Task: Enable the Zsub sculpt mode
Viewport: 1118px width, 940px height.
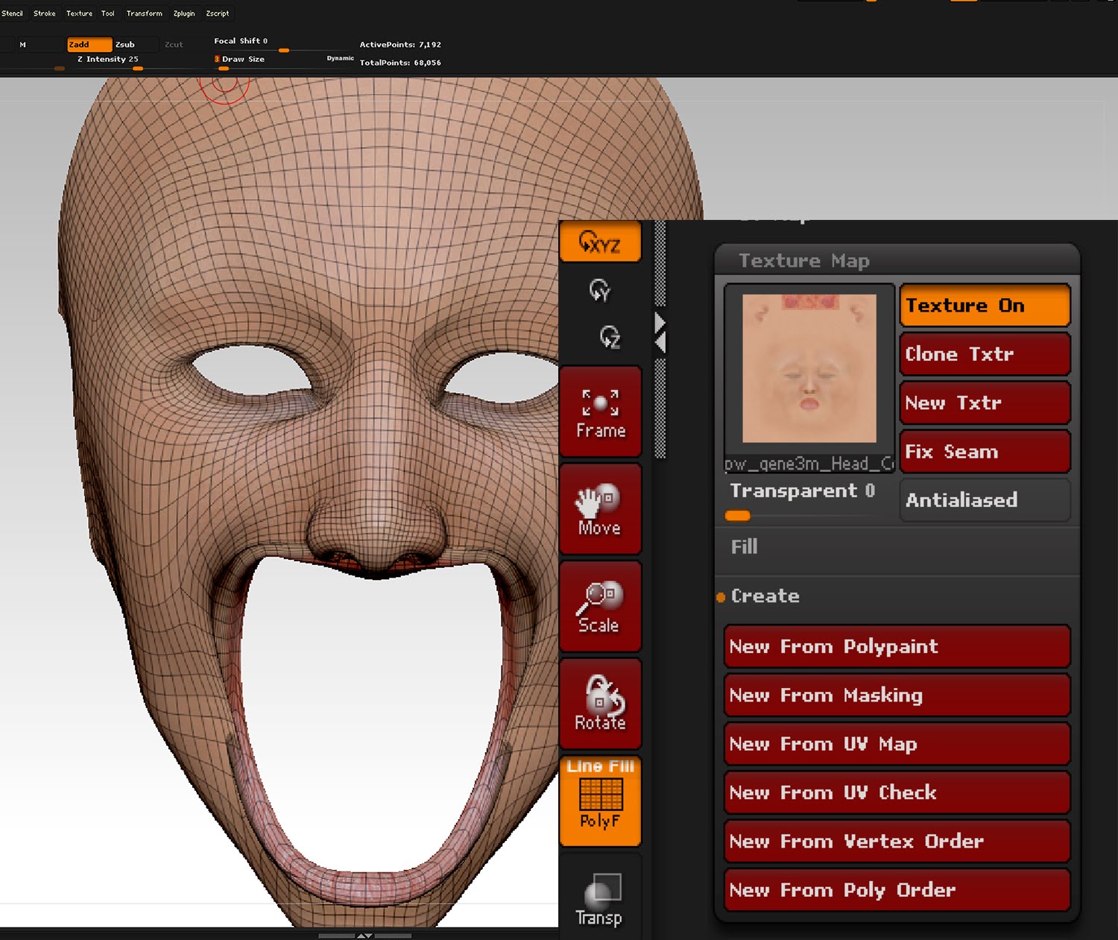Action: click(125, 45)
